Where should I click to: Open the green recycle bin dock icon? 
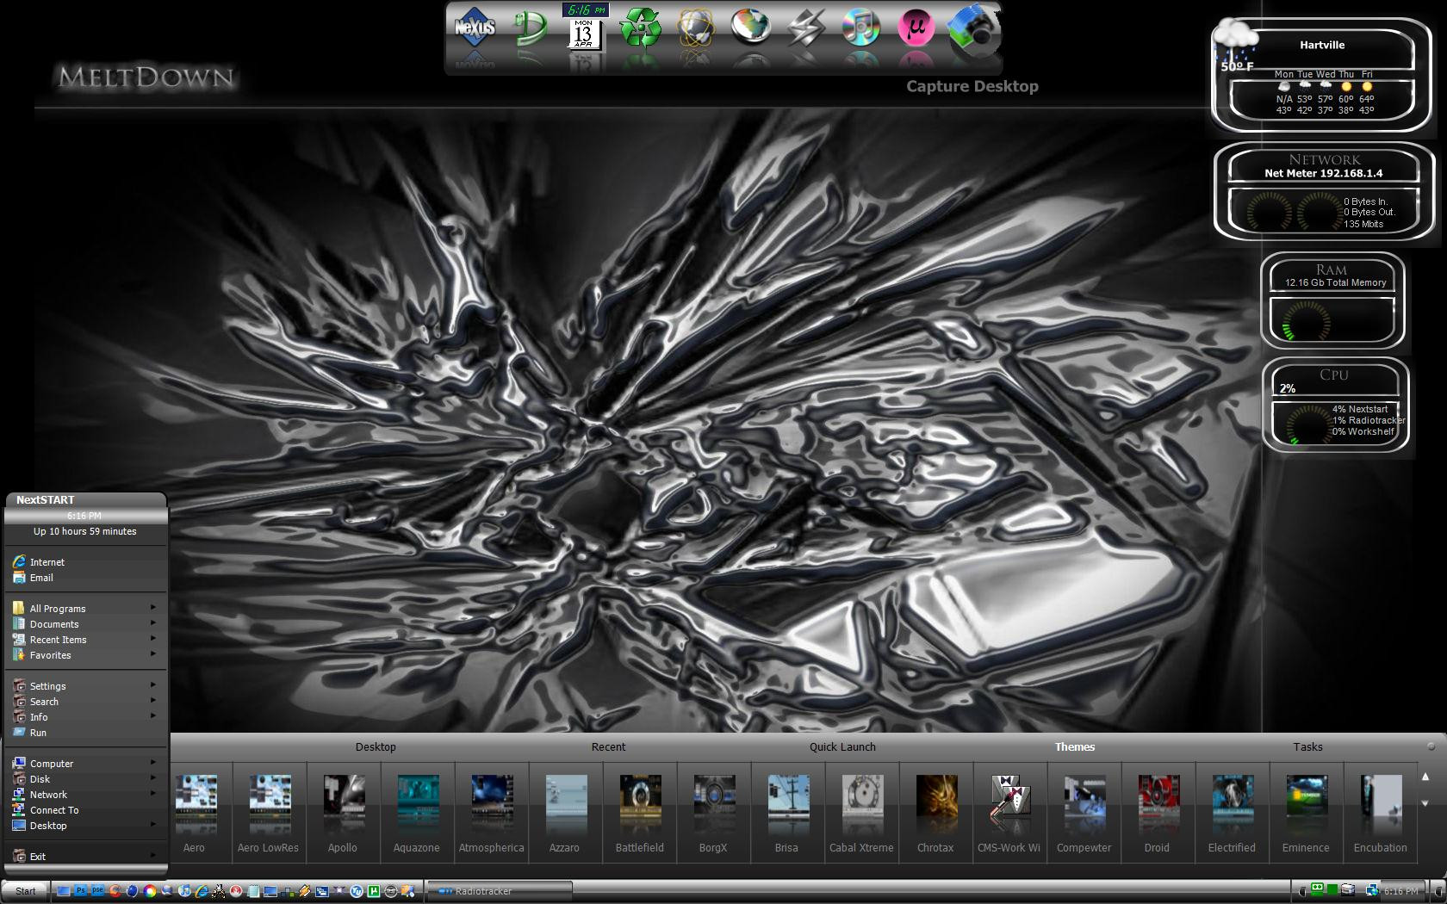point(640,28)
